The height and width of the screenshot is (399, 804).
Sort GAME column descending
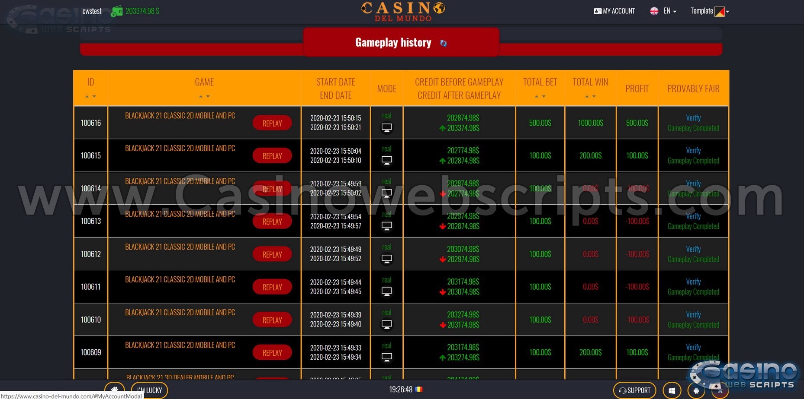tap(208, 96)
